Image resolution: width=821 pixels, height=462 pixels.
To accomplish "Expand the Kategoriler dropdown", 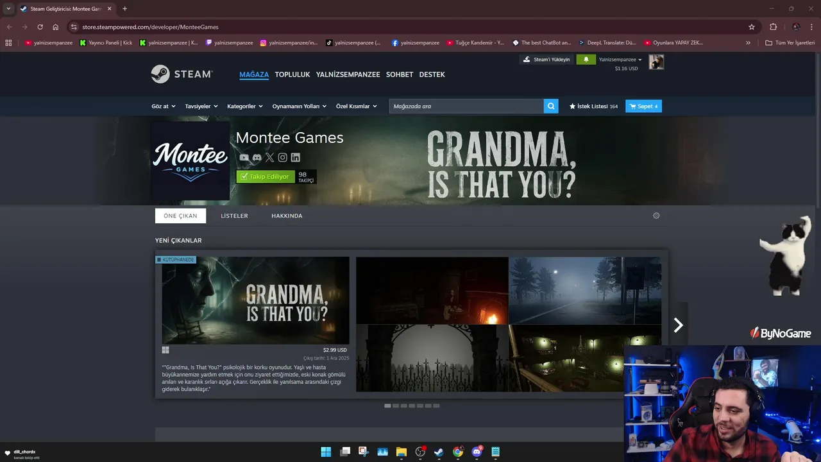I will coord(245,106).
